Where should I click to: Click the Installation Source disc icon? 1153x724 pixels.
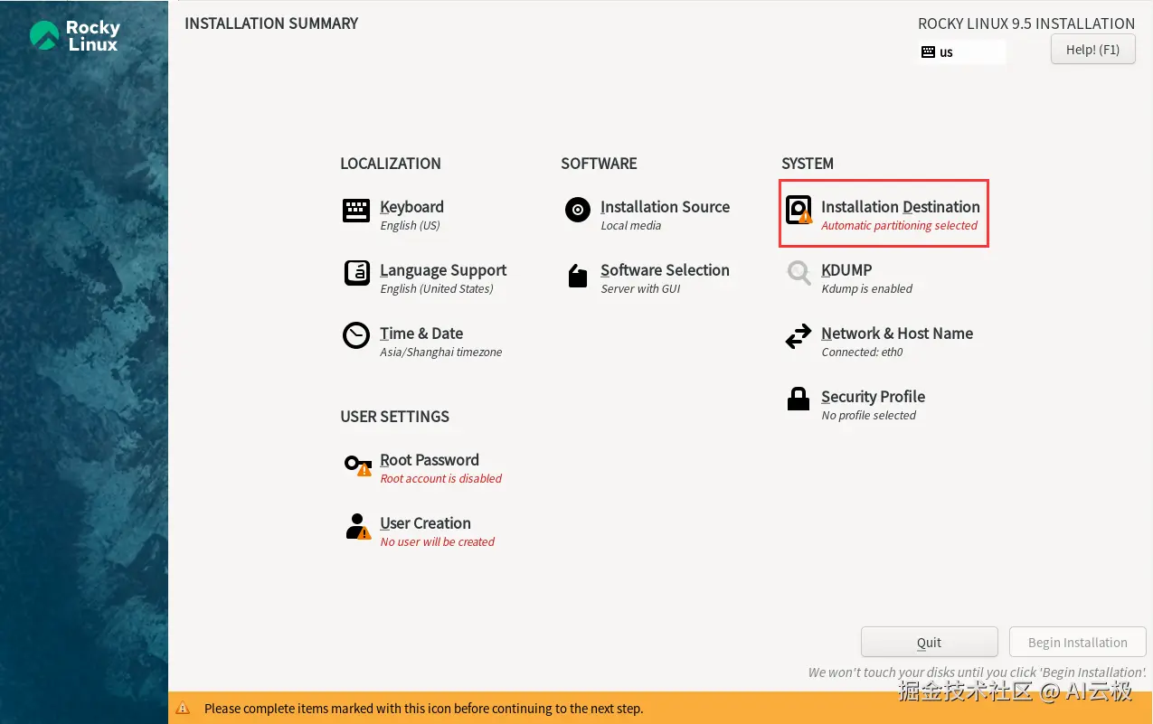coord(577,211)
